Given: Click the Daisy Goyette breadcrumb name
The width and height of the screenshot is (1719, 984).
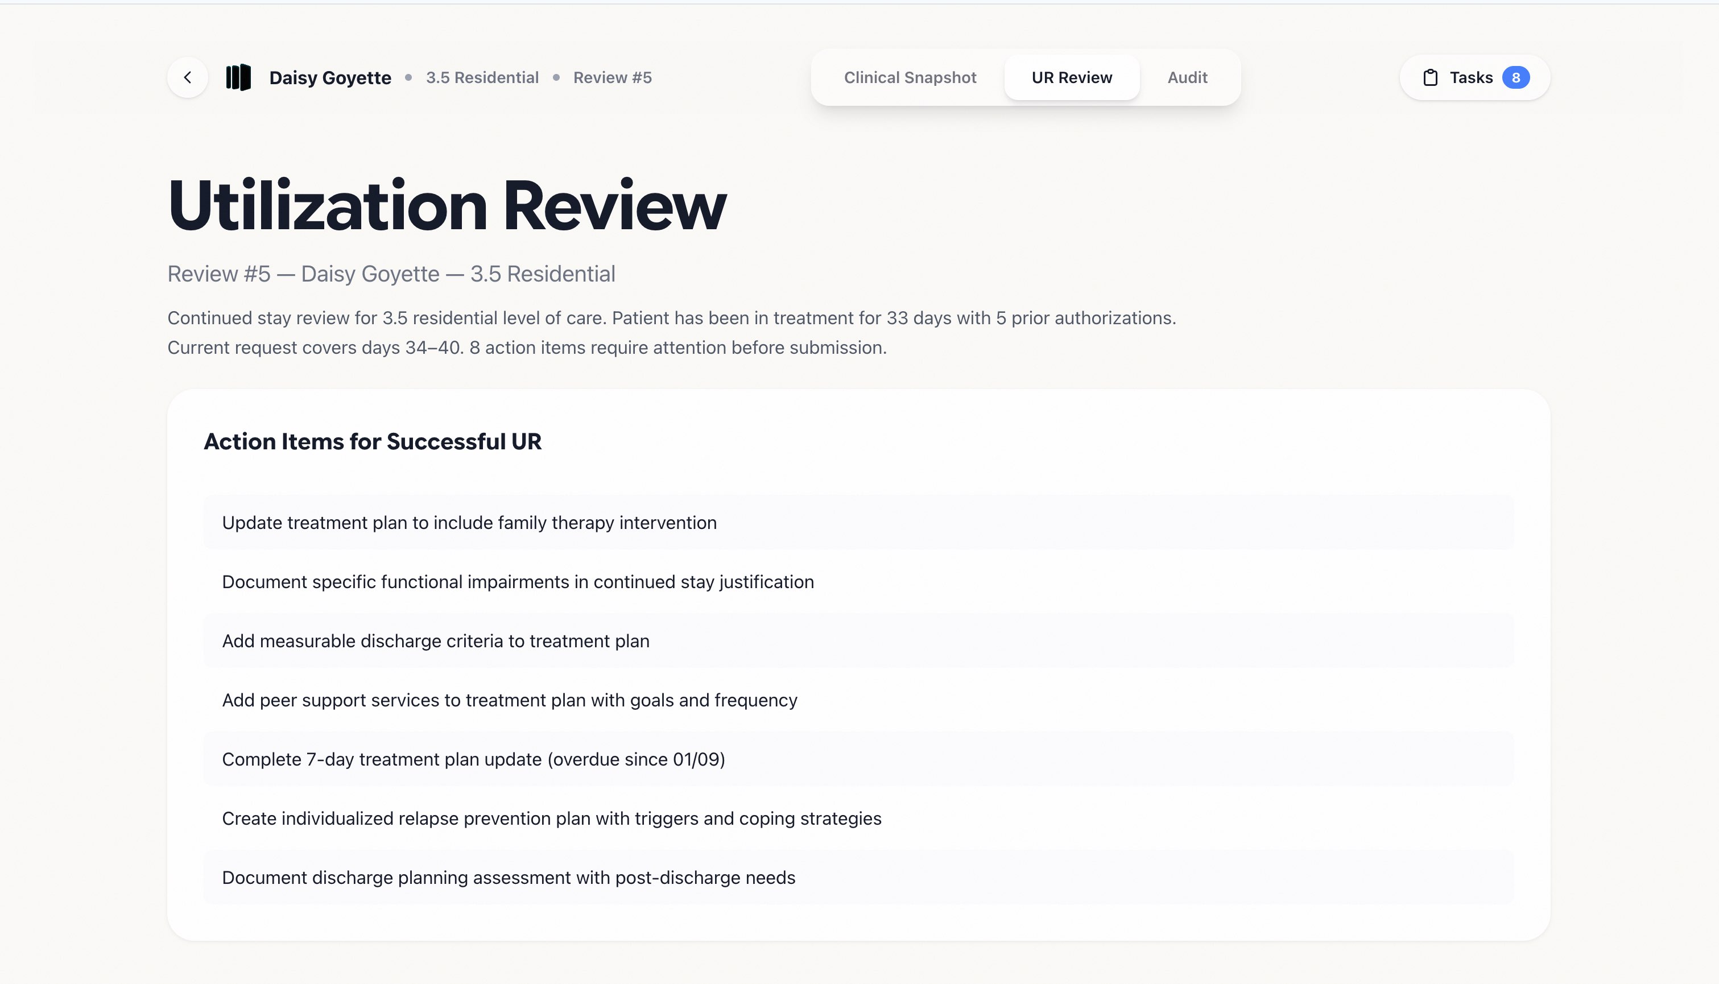Looking at the screenshot, I should pyautogui.click(x=330, y=78).
